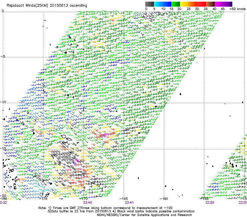This screenshot has width=247, height=217.
Task: Click the magenta-purple 40-50 knots legend segment
Action: [x=223, y=4]
